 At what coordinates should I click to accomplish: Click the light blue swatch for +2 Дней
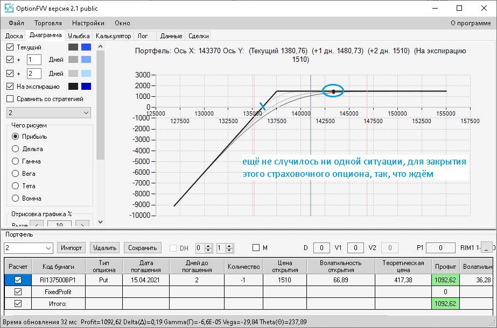tap(86, 74)
